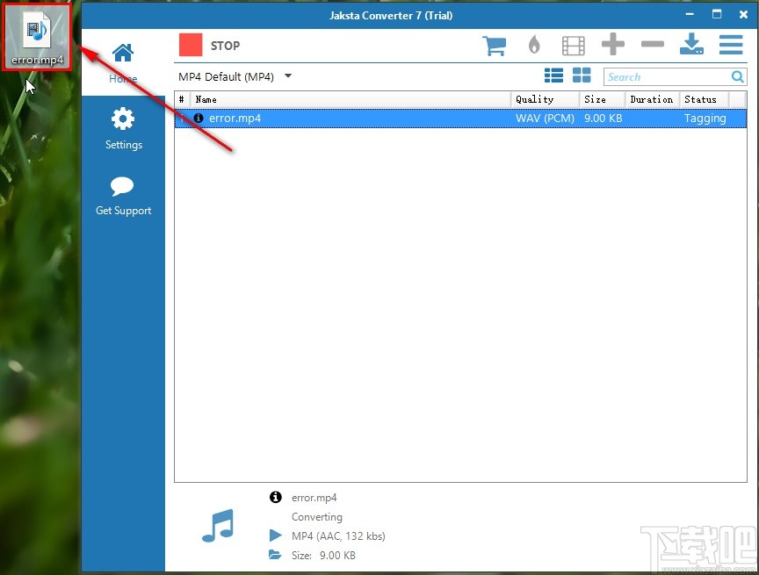Expand the MP4 Default (MP4) format dropdown
The height and width of the screenshot is (575, 759).
point(288,75)
